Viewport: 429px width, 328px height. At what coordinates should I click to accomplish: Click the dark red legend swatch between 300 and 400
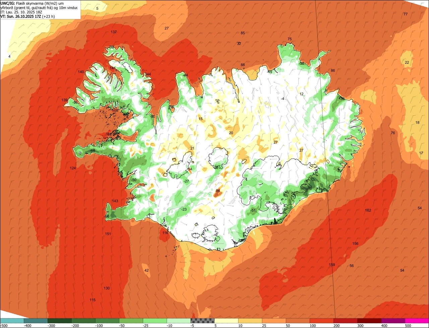coord(369,321)
